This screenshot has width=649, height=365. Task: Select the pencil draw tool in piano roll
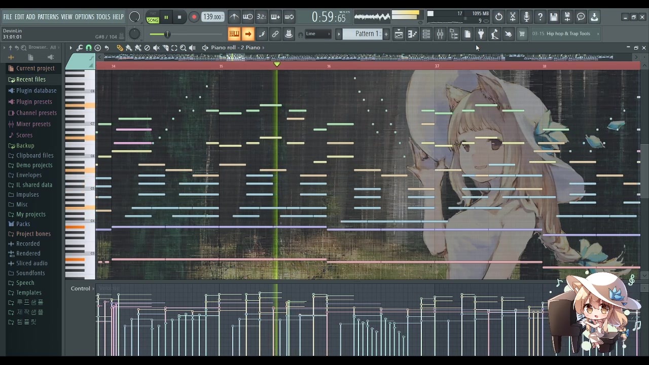pyautogui.click(x=120, y=48)
